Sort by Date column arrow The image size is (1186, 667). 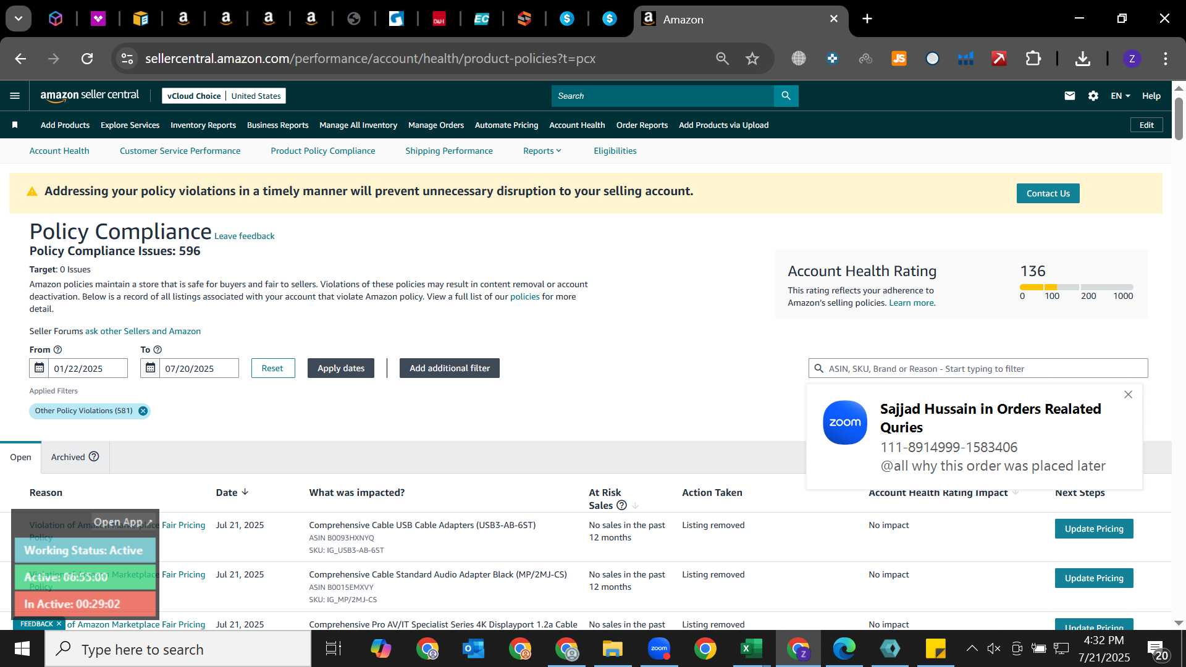[245, 492]
